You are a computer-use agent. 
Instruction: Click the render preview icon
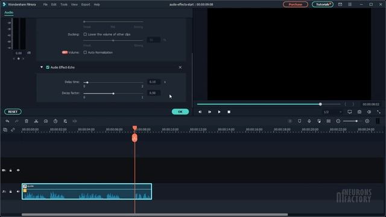click(x=289, y=121)
